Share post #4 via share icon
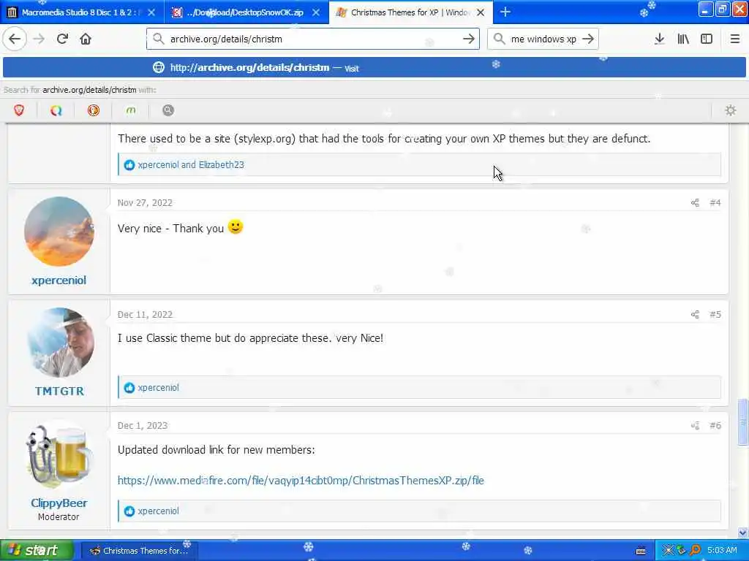 click(695, 203)
